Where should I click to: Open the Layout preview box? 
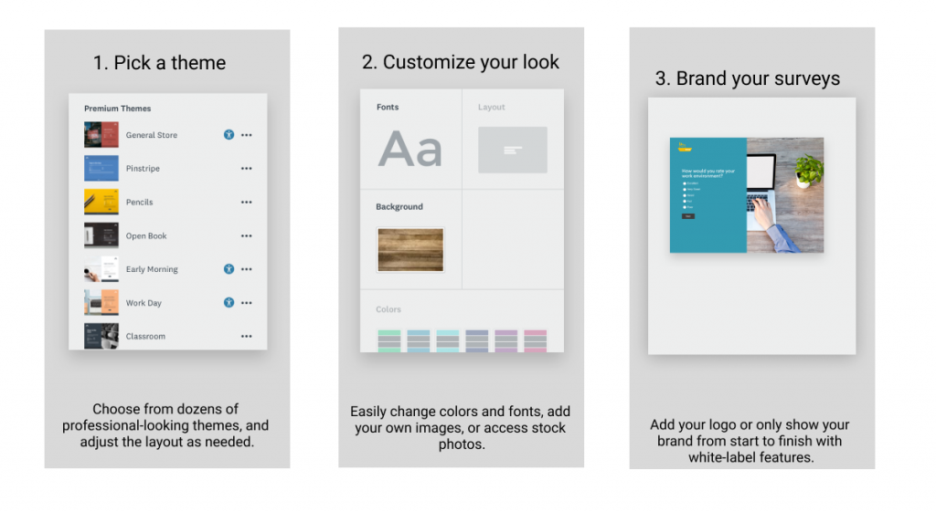[513, 150]
